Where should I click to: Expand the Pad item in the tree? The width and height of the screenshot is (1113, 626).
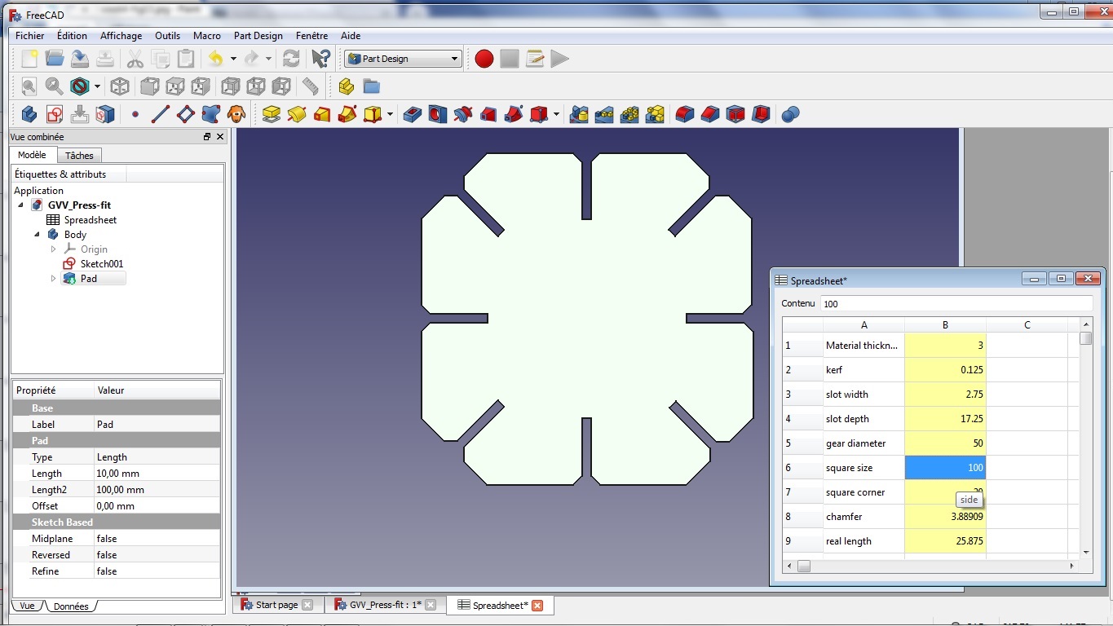(54, 279)
